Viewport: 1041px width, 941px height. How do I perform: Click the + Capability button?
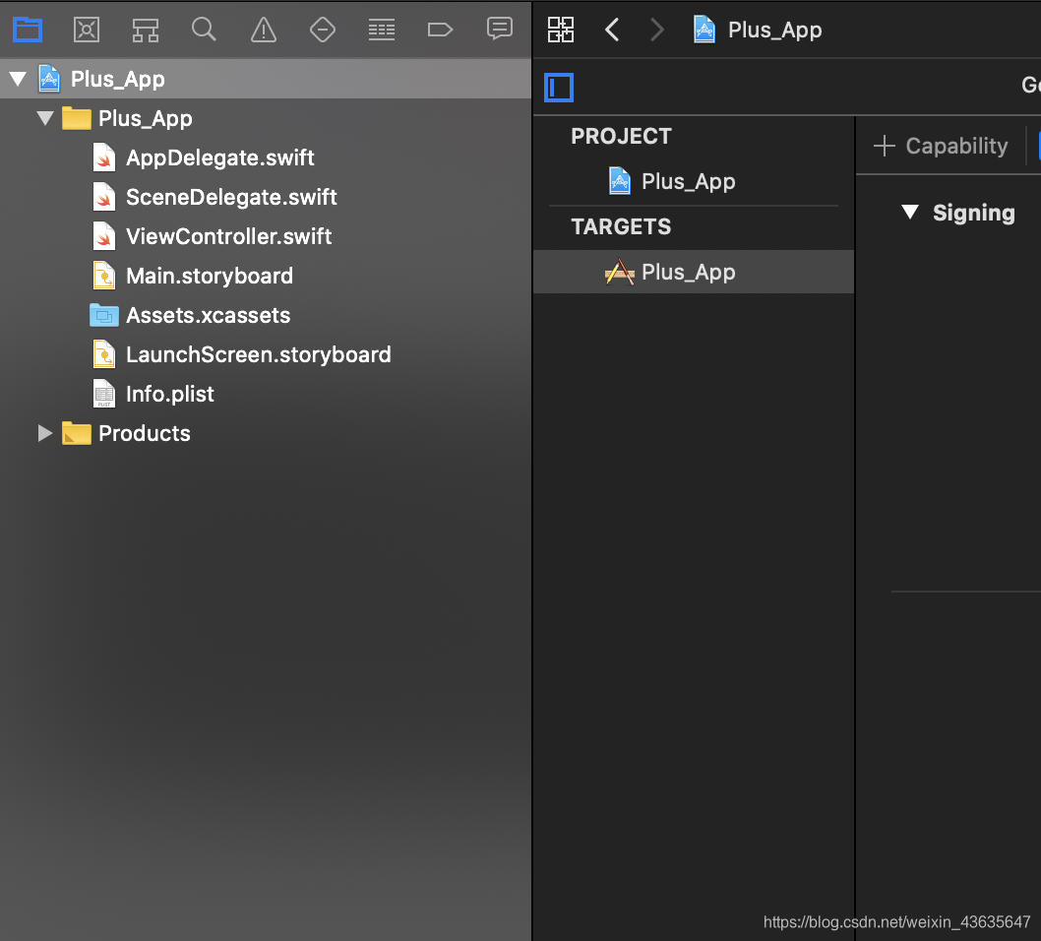point(941,146)
